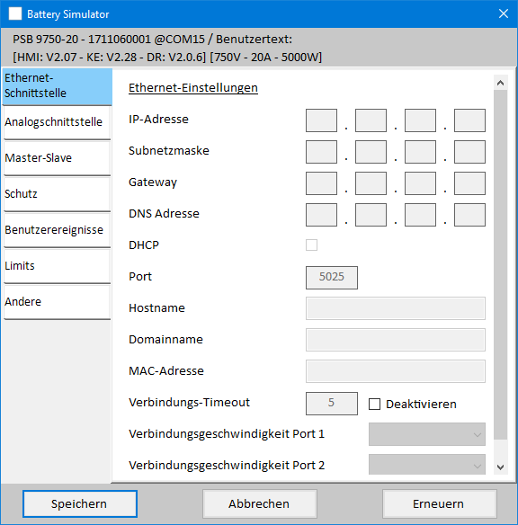The width and height of the screenshot is (518, 525).
Task: Click the Port field showing 5025
Action: click(x=332, y=278)
